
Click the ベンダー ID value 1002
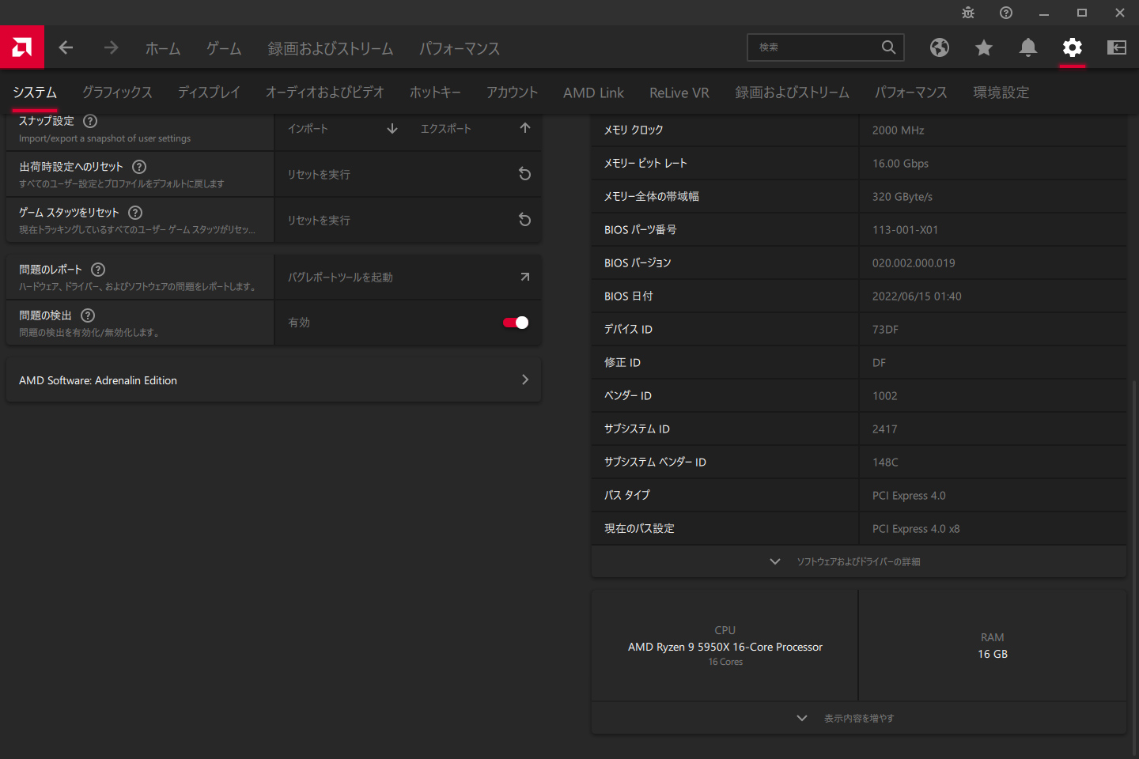pyautogui.click(x=885, y=396)
